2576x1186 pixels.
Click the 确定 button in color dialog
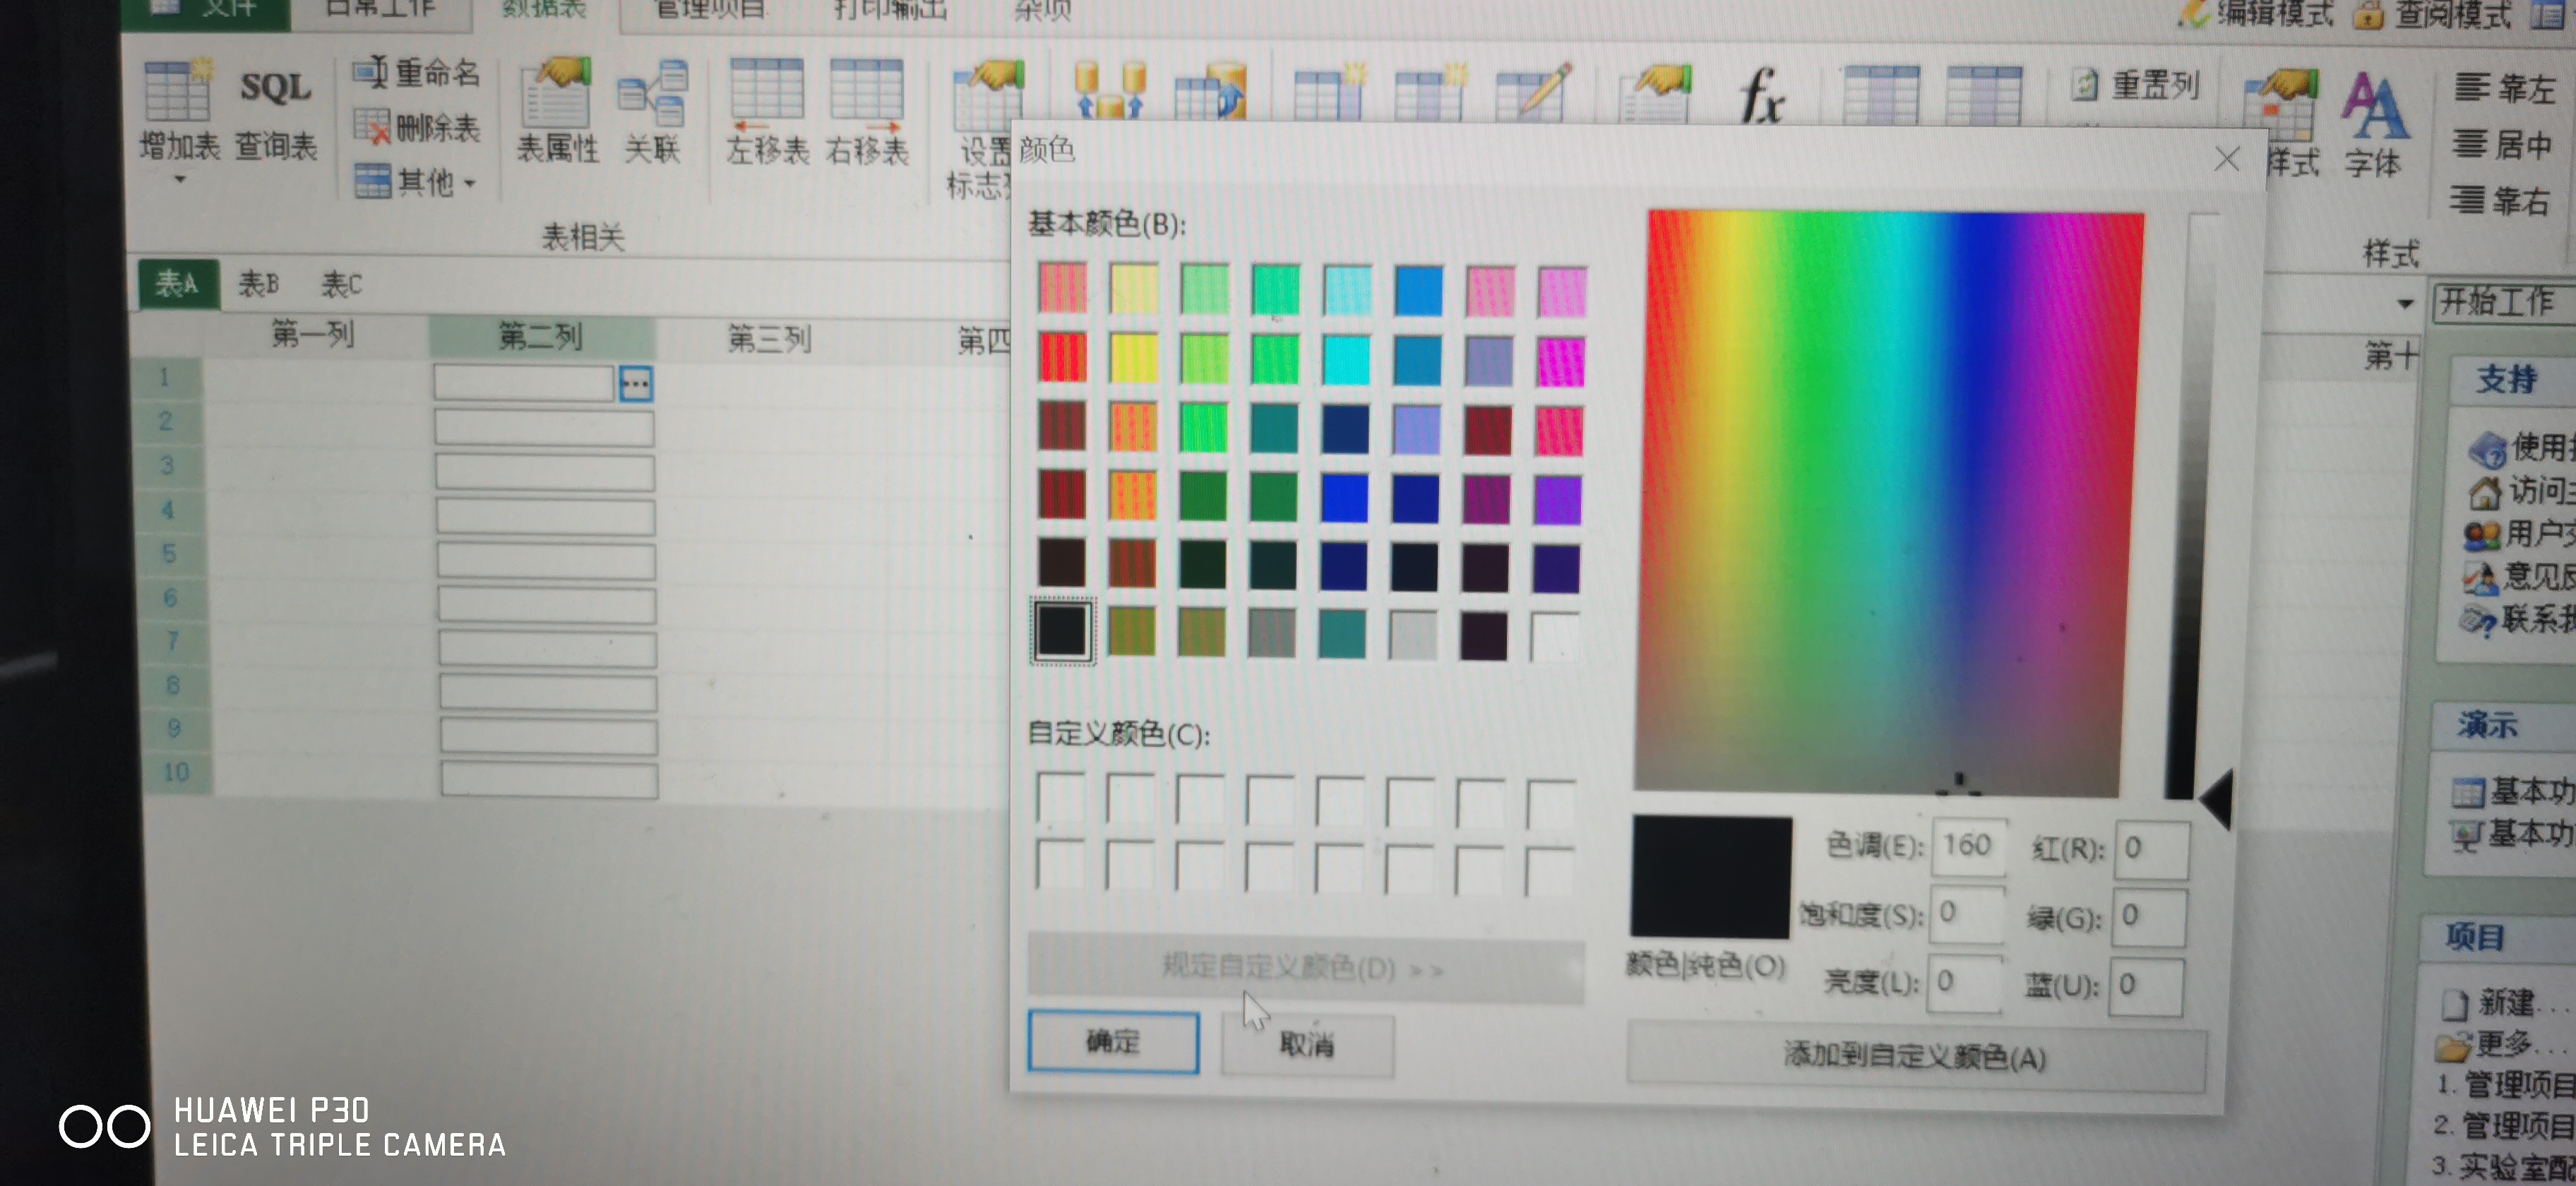[x=1113, y=1041]
